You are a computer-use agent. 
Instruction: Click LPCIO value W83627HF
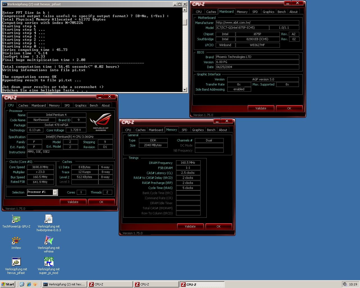pos(258,45)
